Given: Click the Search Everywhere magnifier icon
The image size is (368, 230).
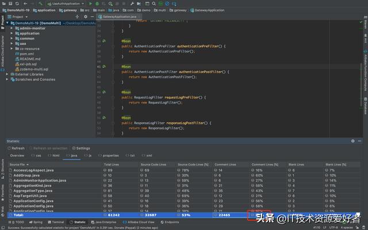Looking at the screenshot, I should pos(154,3).
